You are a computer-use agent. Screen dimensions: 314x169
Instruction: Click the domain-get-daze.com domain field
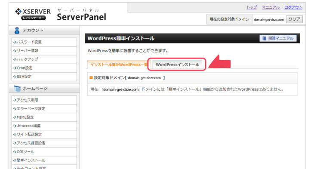(269, 19)
